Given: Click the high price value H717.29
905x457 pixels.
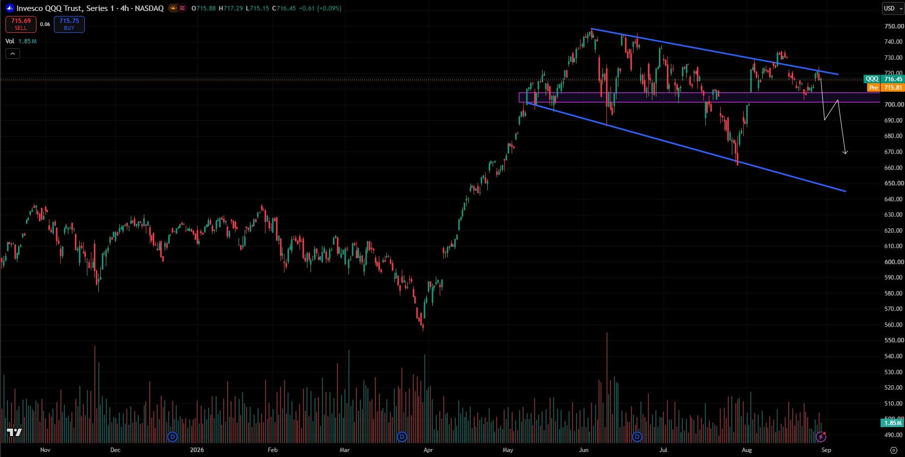Looking at the screenshot, I should pos(231,8).
